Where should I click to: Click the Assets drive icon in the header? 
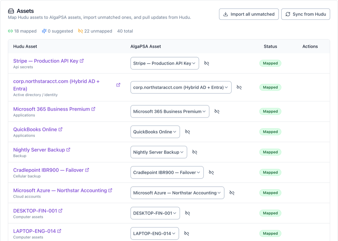(x=11, y=11)
